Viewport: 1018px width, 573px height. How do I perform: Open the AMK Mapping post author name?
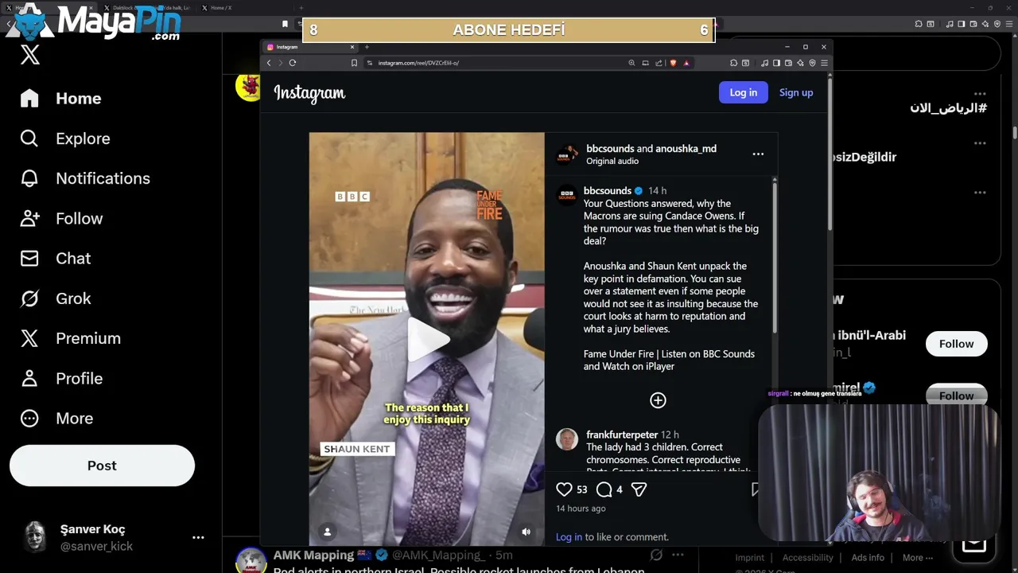(x=313, y=555)
